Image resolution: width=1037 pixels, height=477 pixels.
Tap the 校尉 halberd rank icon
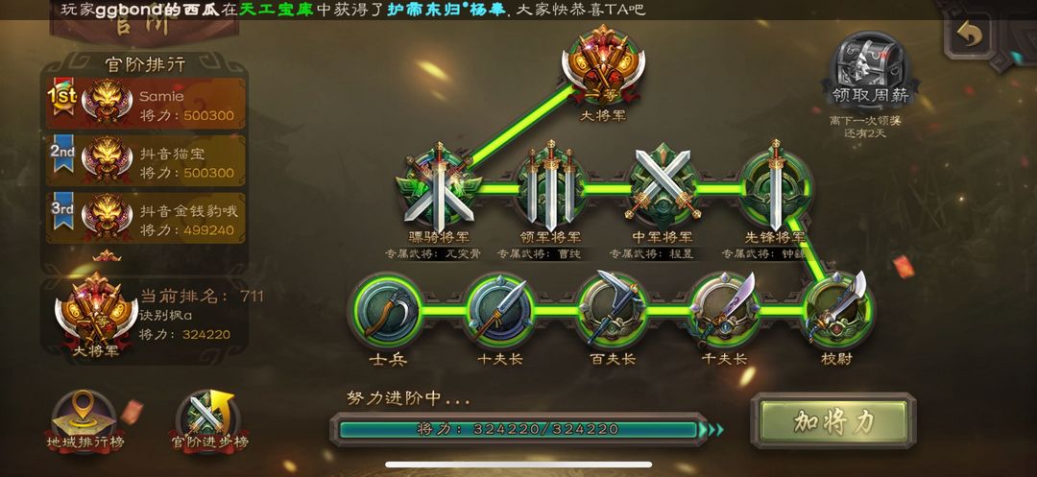click(836, 309)
